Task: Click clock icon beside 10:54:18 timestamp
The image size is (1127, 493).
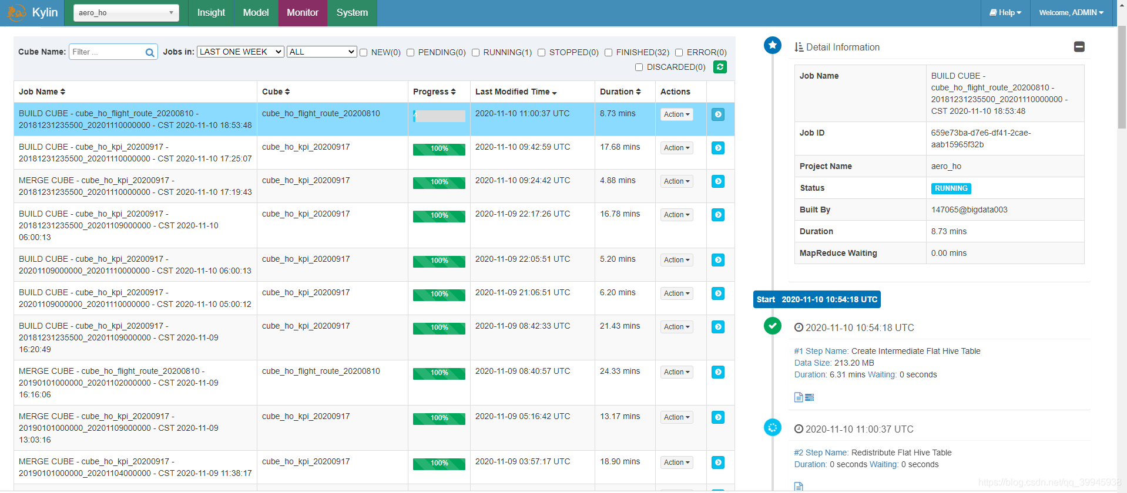Action: pyautogui.click(x=799, y=327)
